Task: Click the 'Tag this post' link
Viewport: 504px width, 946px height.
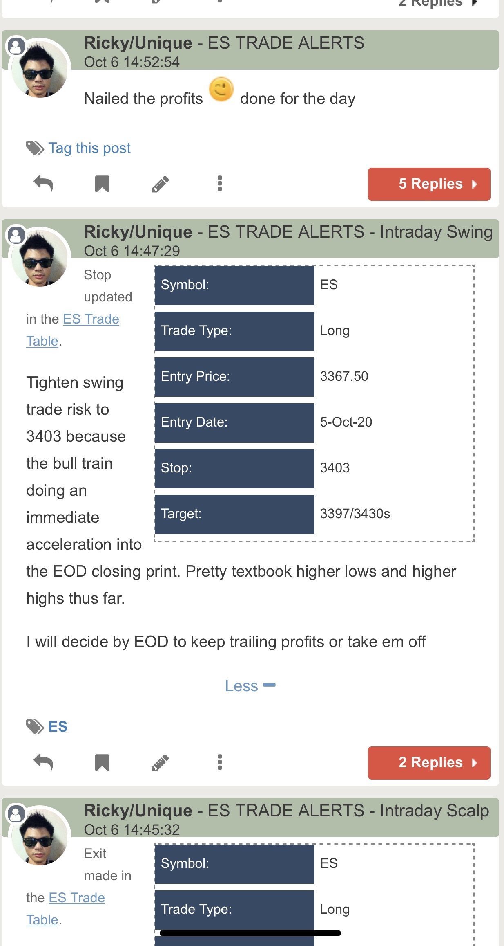Action: coord(89,148)
